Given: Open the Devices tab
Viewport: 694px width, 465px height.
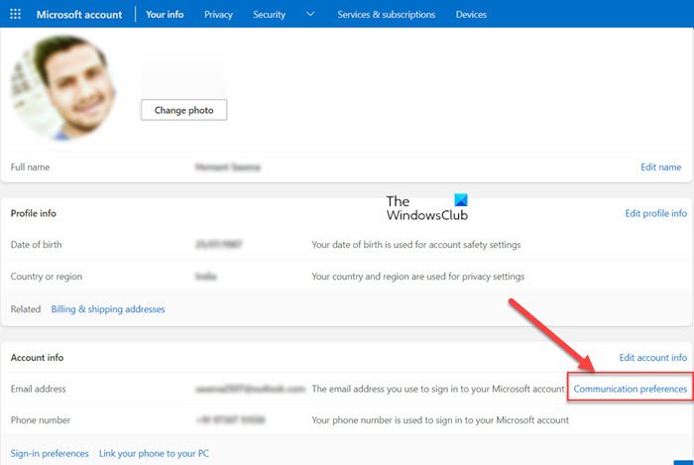Looking at the screenshot, I should tap(471, 15).
